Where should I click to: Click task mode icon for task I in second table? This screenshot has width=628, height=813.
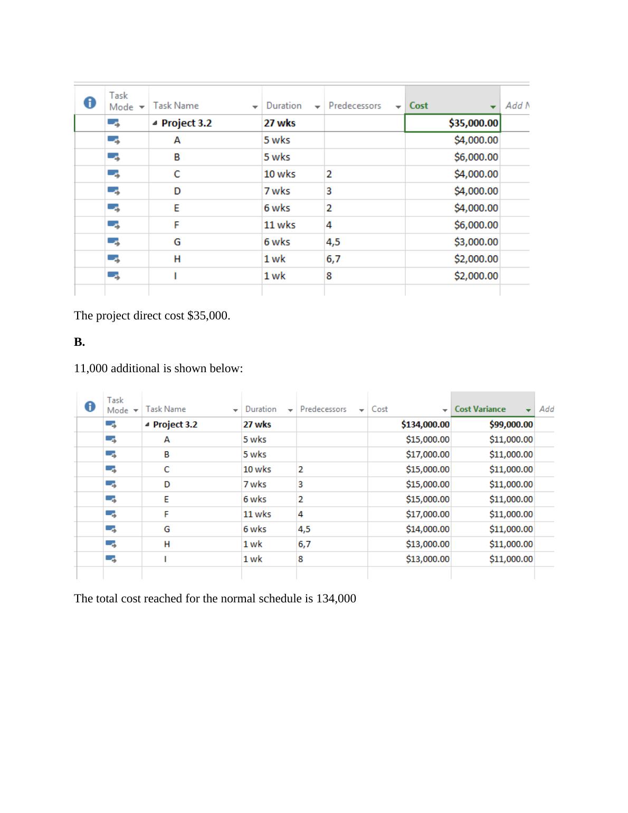pyautogui.click(x=111, y=559)
